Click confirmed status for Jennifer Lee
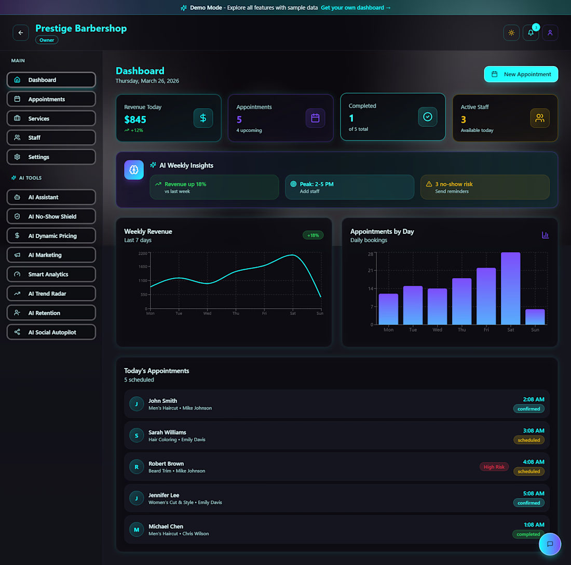 529,503
